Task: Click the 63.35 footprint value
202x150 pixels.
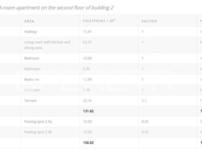Action: click(87, 42)
